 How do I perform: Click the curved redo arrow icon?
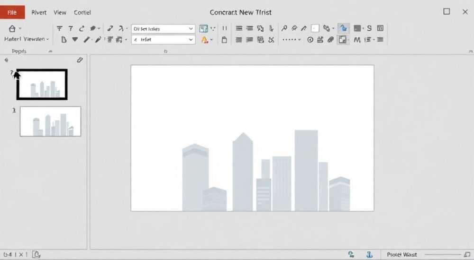82,29
